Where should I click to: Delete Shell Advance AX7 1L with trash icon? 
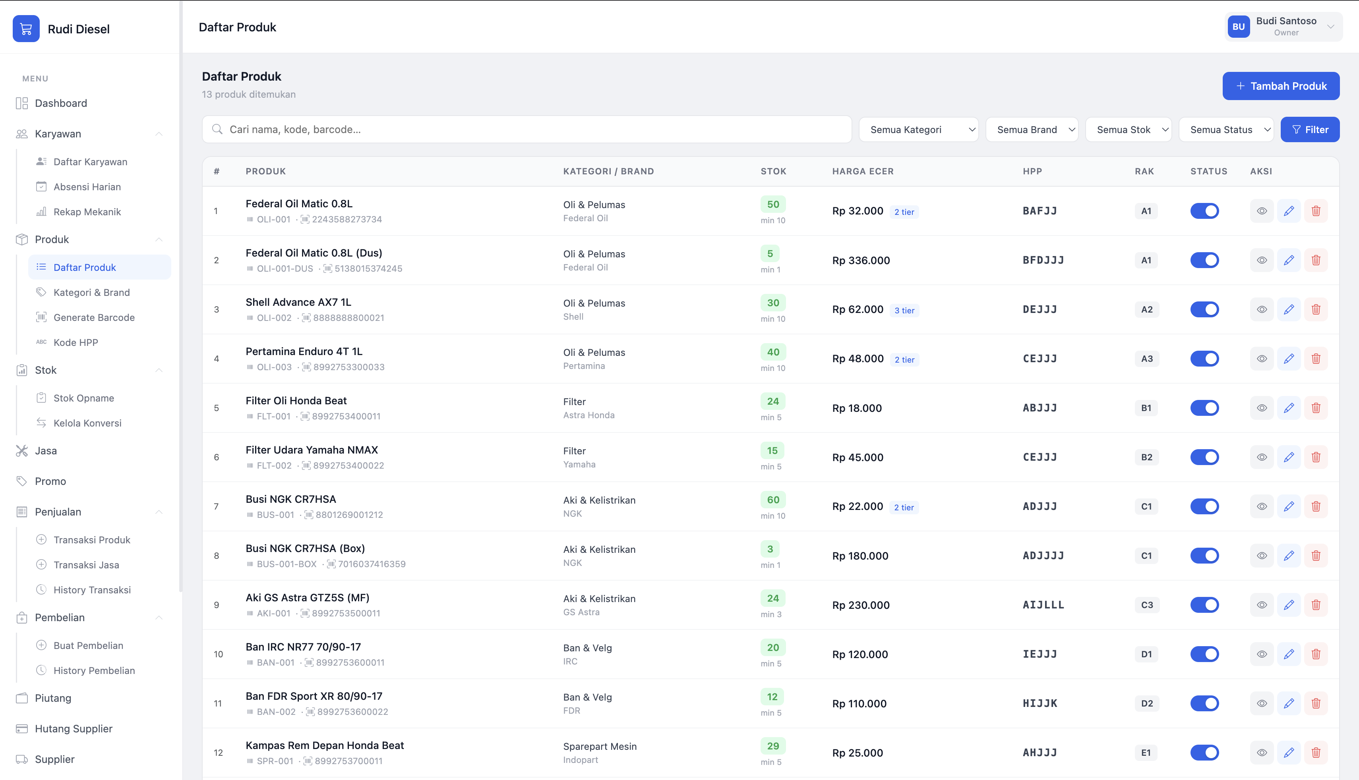point(1316,310)
